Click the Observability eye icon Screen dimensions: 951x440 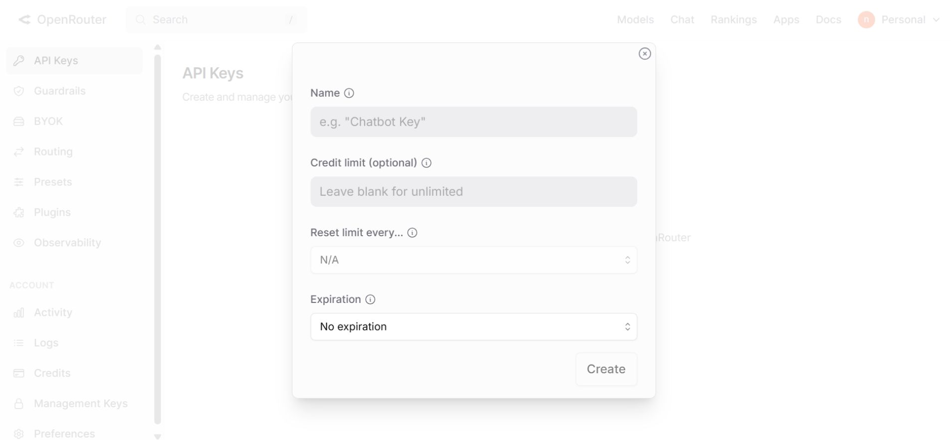[19, 243]
